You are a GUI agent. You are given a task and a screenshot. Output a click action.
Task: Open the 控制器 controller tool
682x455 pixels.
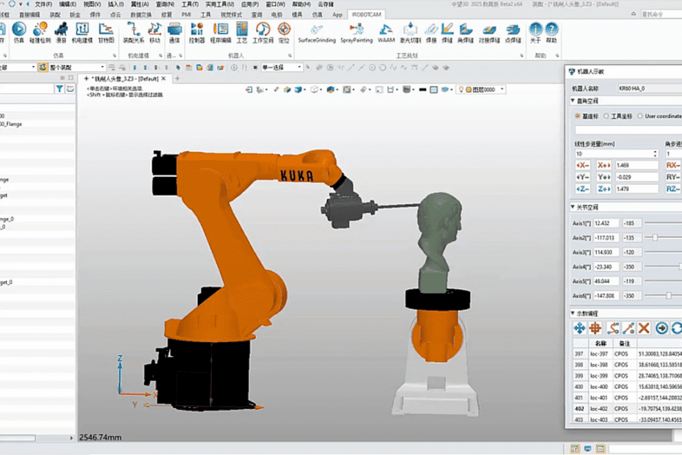(x=197, y=31)
